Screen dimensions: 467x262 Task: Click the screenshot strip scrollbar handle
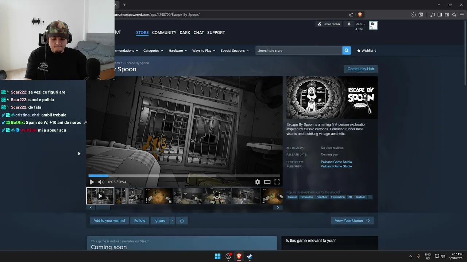point(103,207)
